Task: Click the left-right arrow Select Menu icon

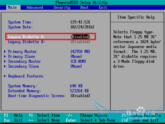Action: click(x=31, y=120)
